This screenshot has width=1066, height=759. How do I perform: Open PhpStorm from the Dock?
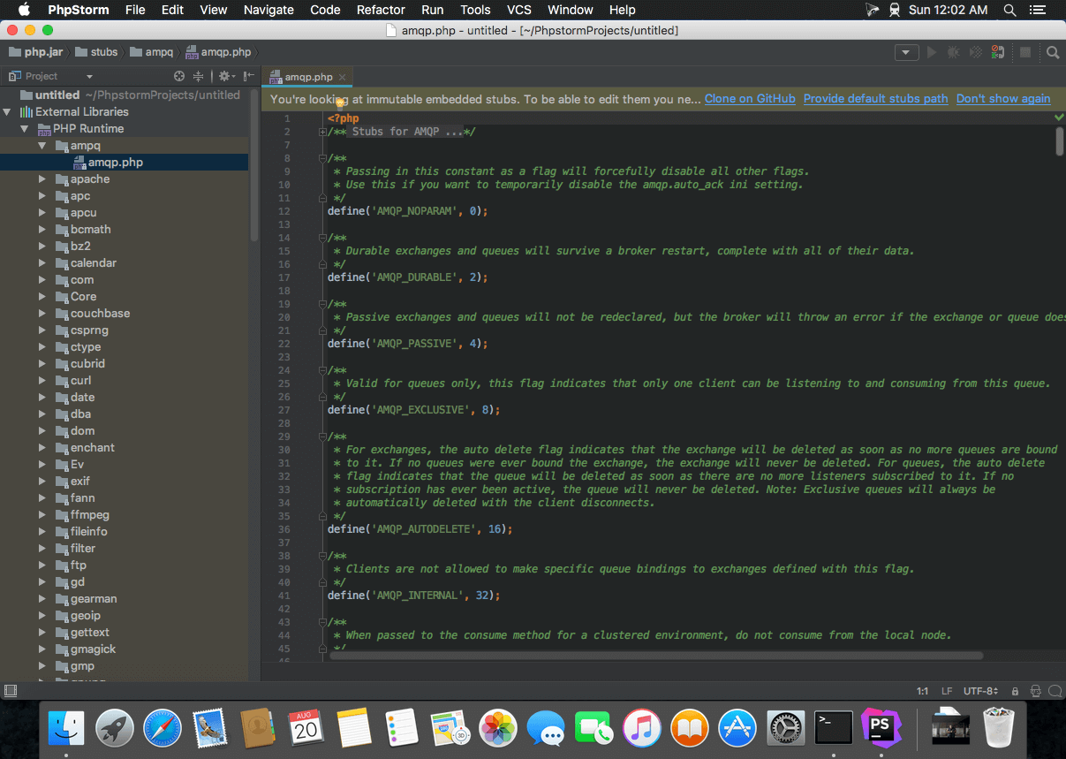click(x=880, y=728)
